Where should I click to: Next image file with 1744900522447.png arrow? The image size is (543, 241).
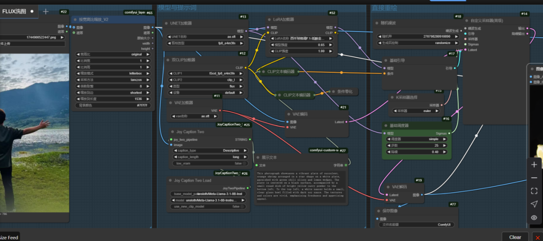click(63, 37)
